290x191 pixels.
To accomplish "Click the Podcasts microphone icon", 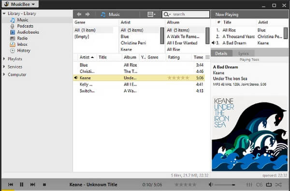I will pyautogui.click(x=13, y=26).
